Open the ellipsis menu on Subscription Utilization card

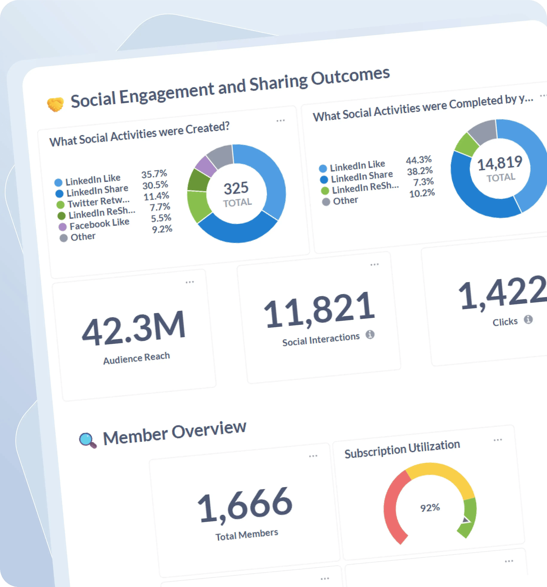tap(498, 440)
